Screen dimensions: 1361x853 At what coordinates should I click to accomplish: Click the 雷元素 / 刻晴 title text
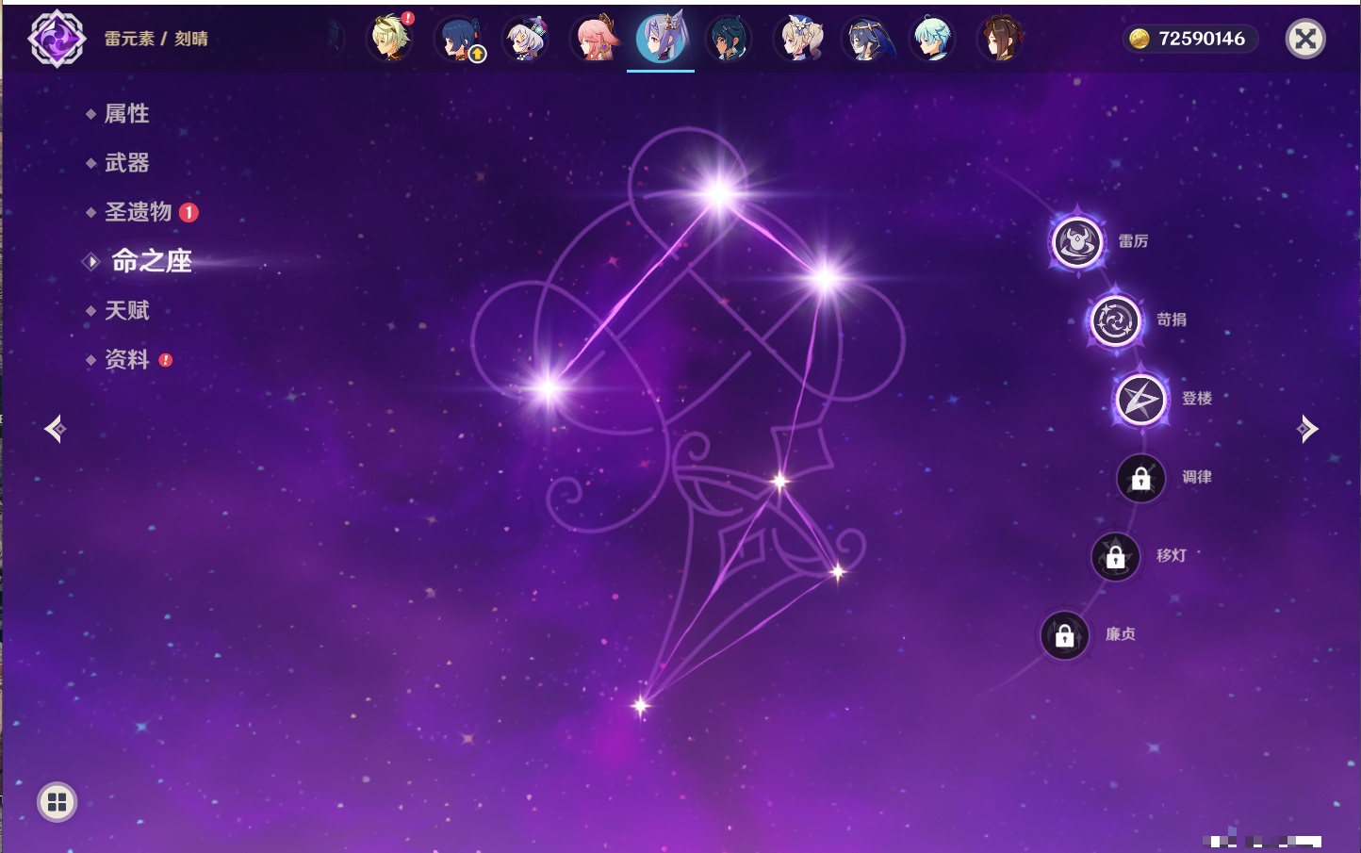[156, 39]
